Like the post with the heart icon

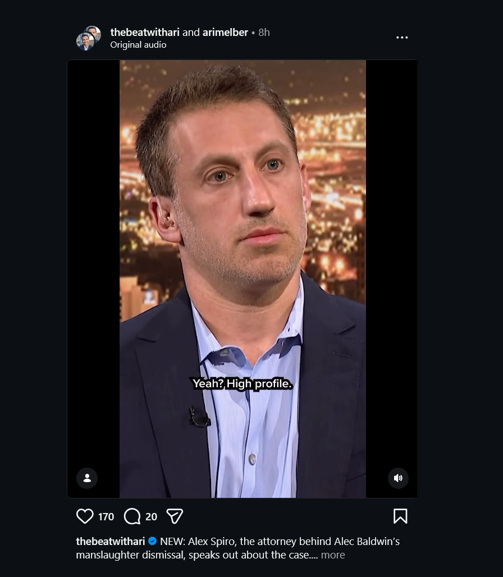click(x=85, y=516)
